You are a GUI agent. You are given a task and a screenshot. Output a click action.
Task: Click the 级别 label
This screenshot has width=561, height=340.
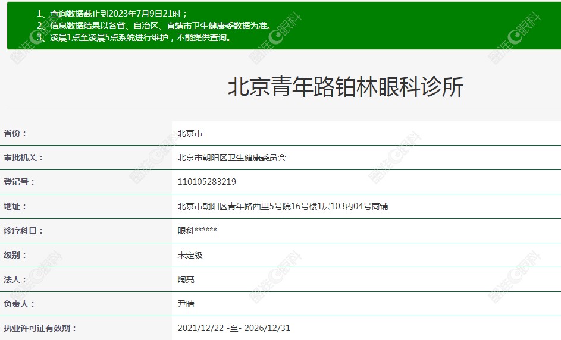pos(15,255)
